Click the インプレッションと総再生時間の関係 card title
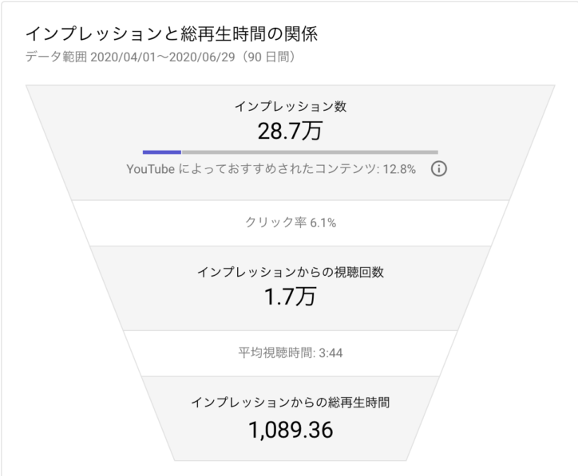Screen dimensions: 578x476 172,34
